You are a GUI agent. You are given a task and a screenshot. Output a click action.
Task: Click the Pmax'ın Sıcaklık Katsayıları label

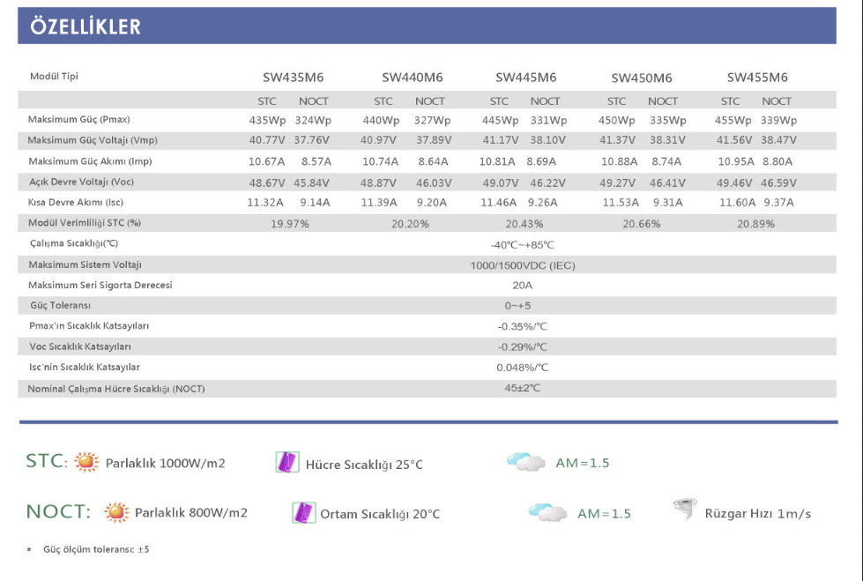tap(89, 326)
